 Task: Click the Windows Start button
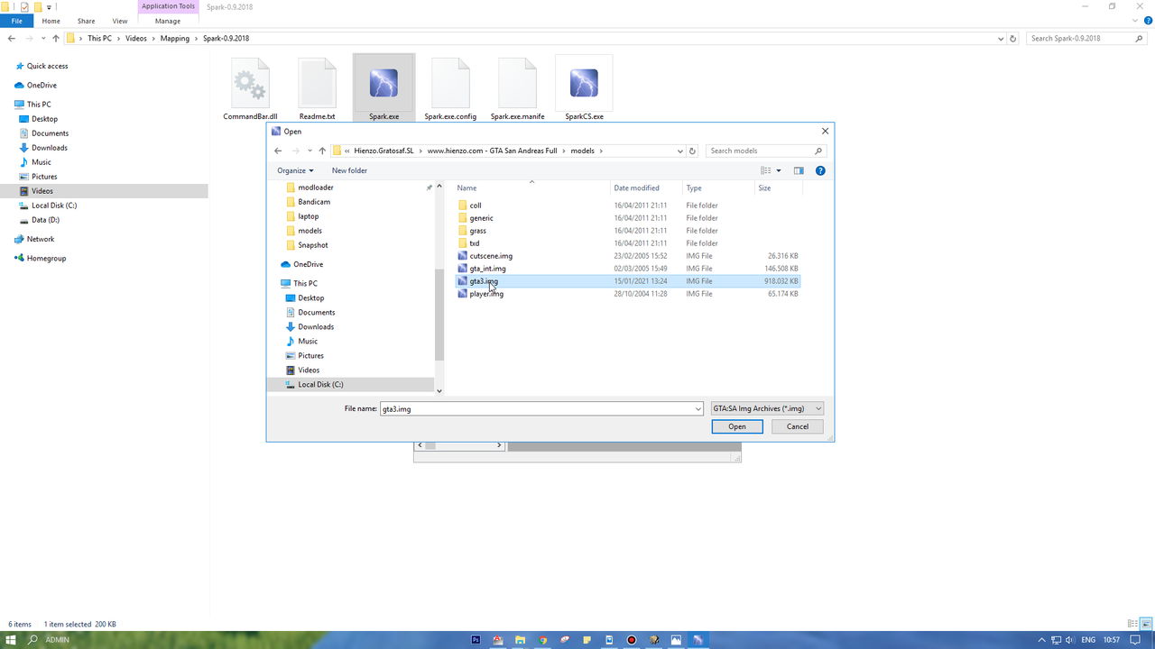(11, 640)
